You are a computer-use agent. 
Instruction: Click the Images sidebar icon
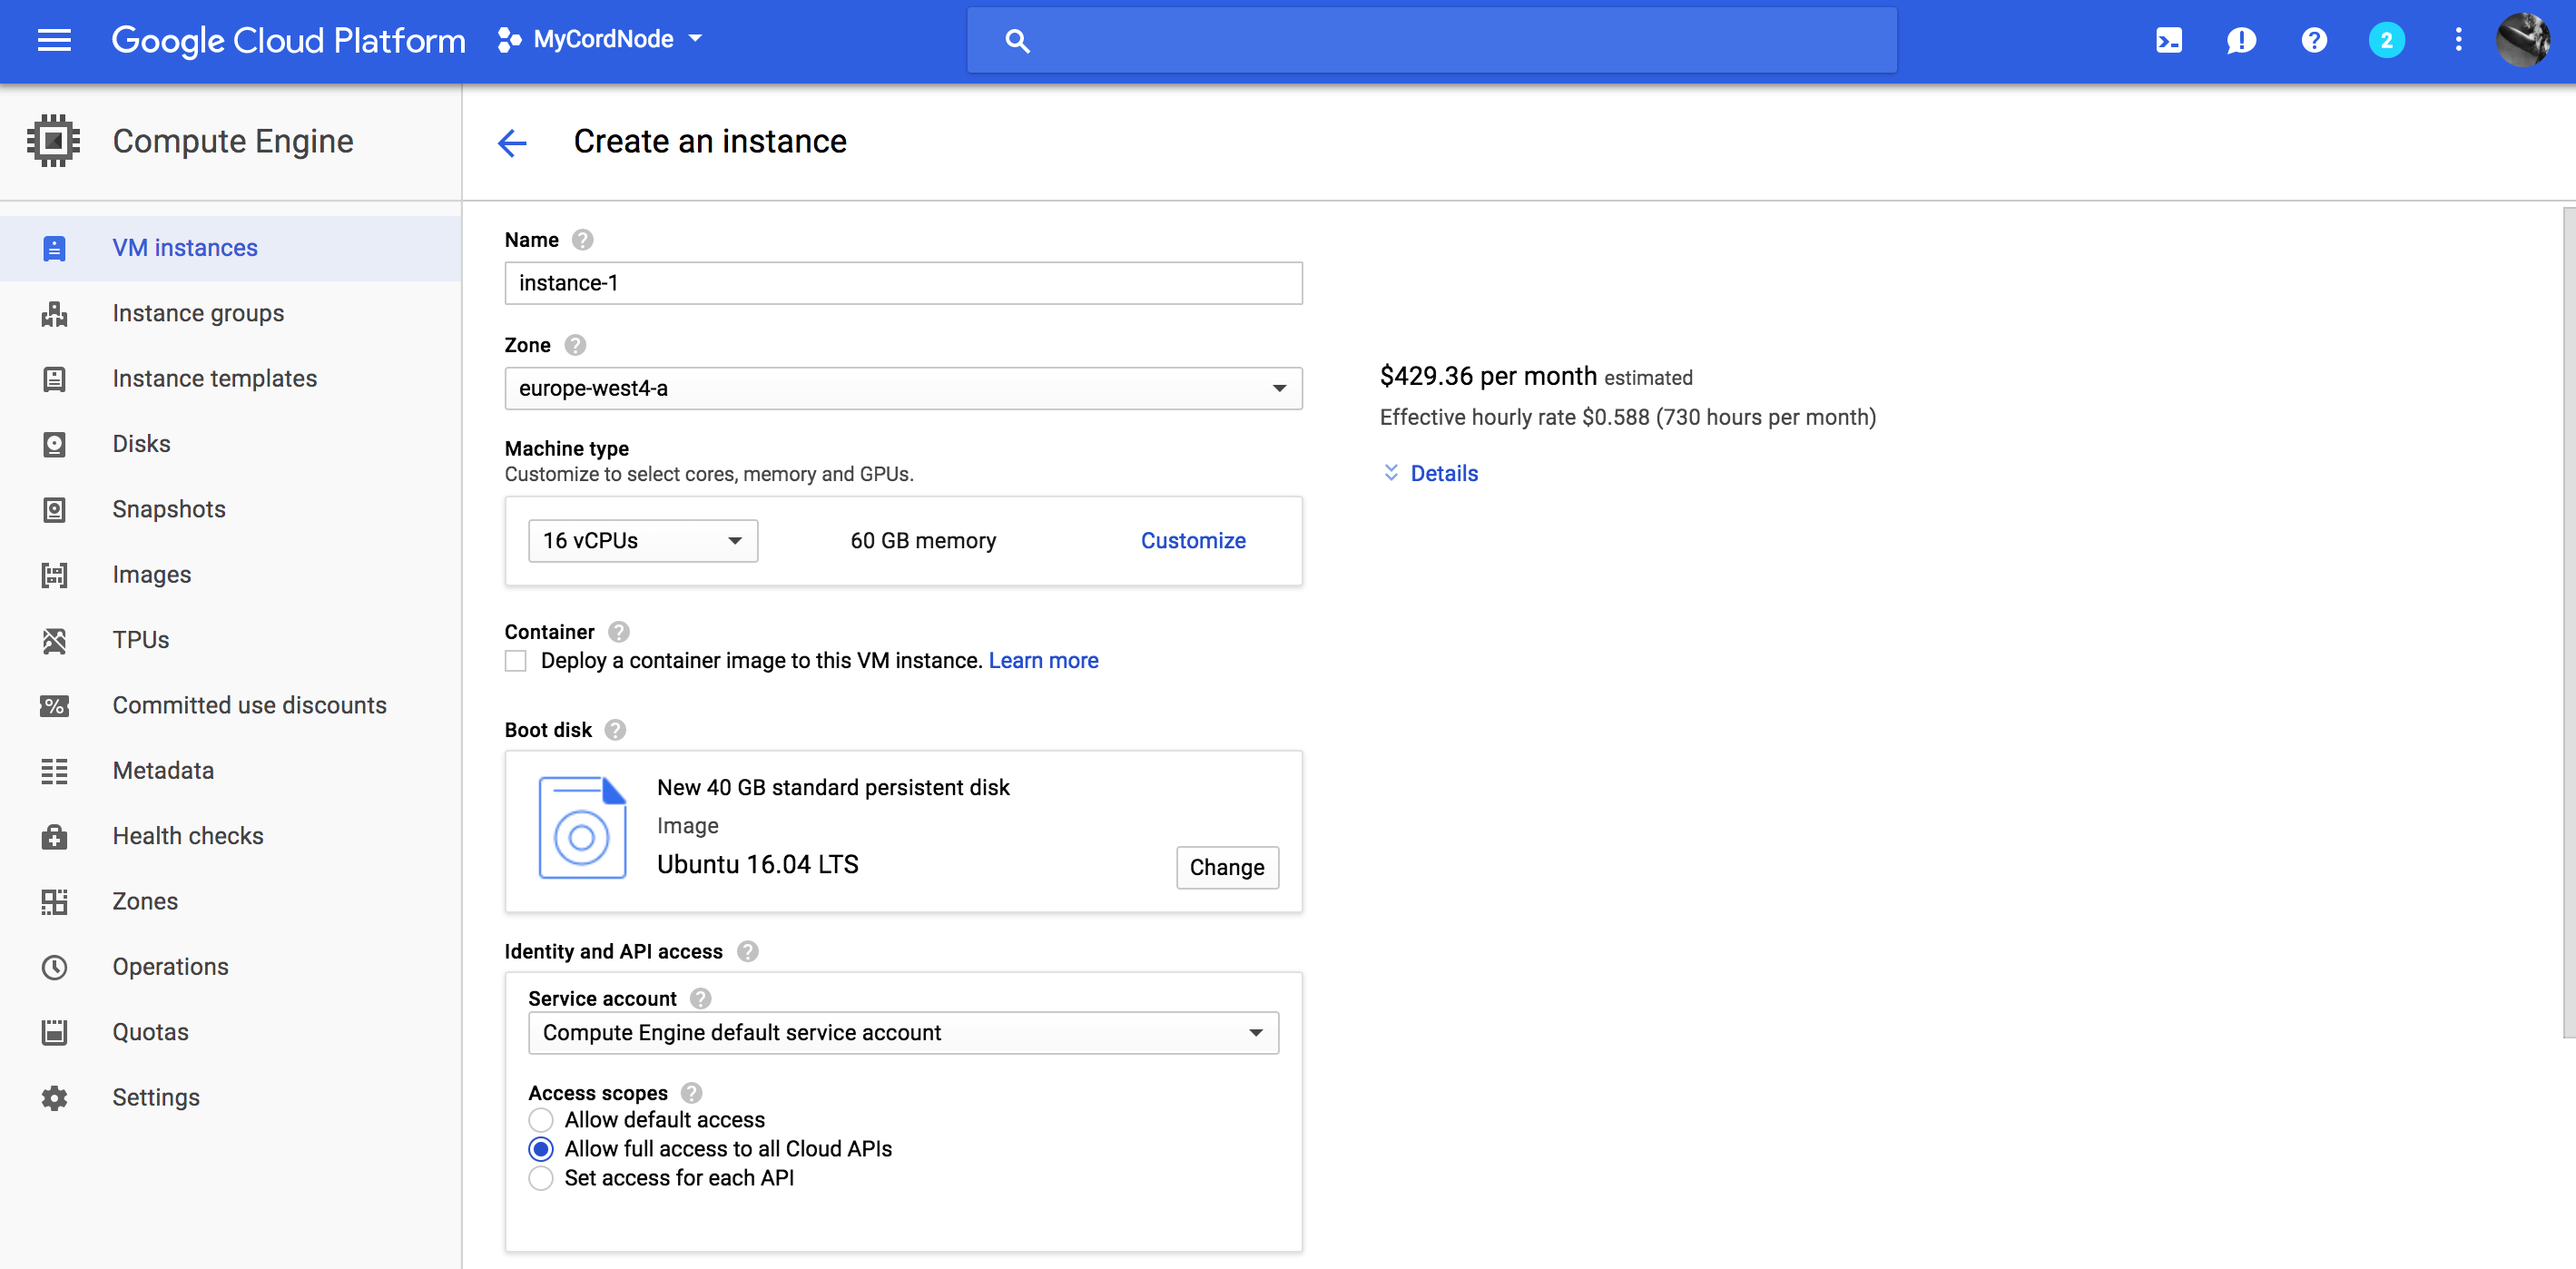[x=54, y=575]
